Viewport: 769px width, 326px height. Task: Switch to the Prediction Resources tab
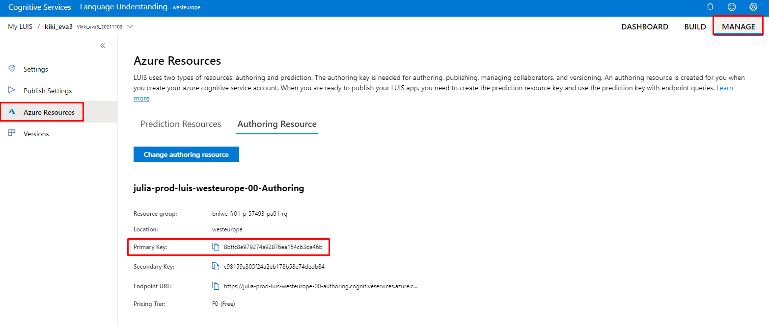click(x=181, y=124)
